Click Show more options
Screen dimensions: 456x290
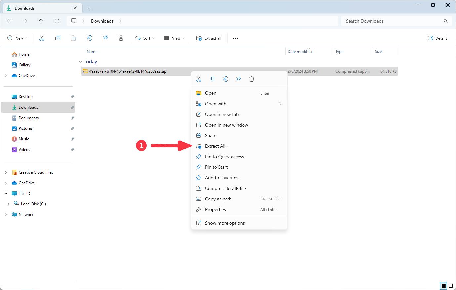point(225,223)
